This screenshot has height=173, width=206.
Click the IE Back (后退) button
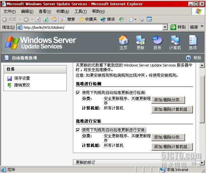[9, 19]
